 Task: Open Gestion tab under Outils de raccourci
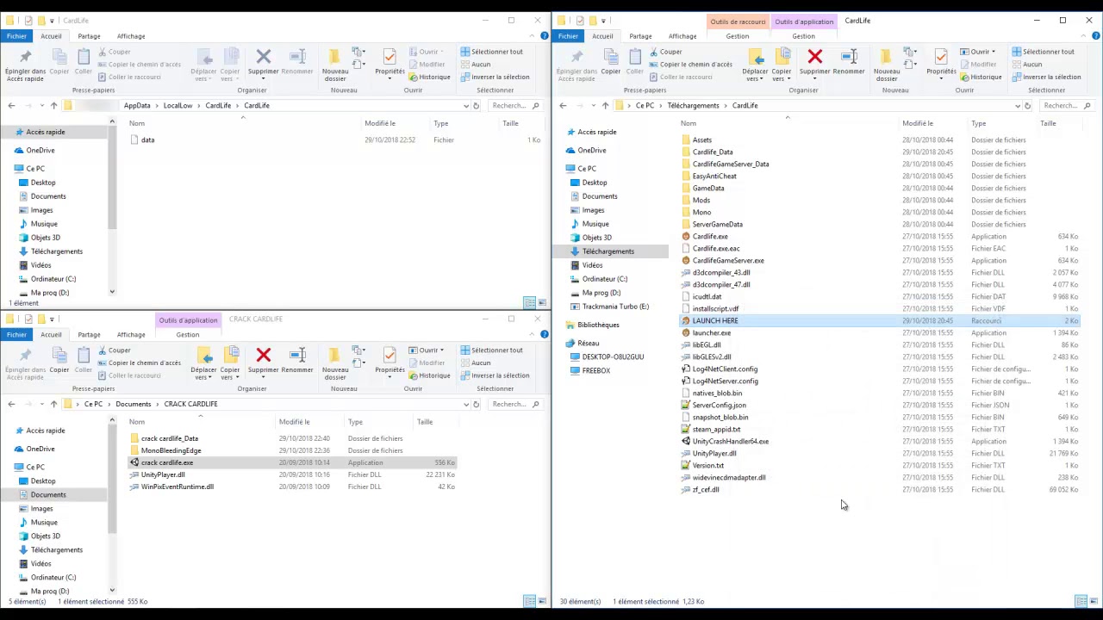(738, 36)
